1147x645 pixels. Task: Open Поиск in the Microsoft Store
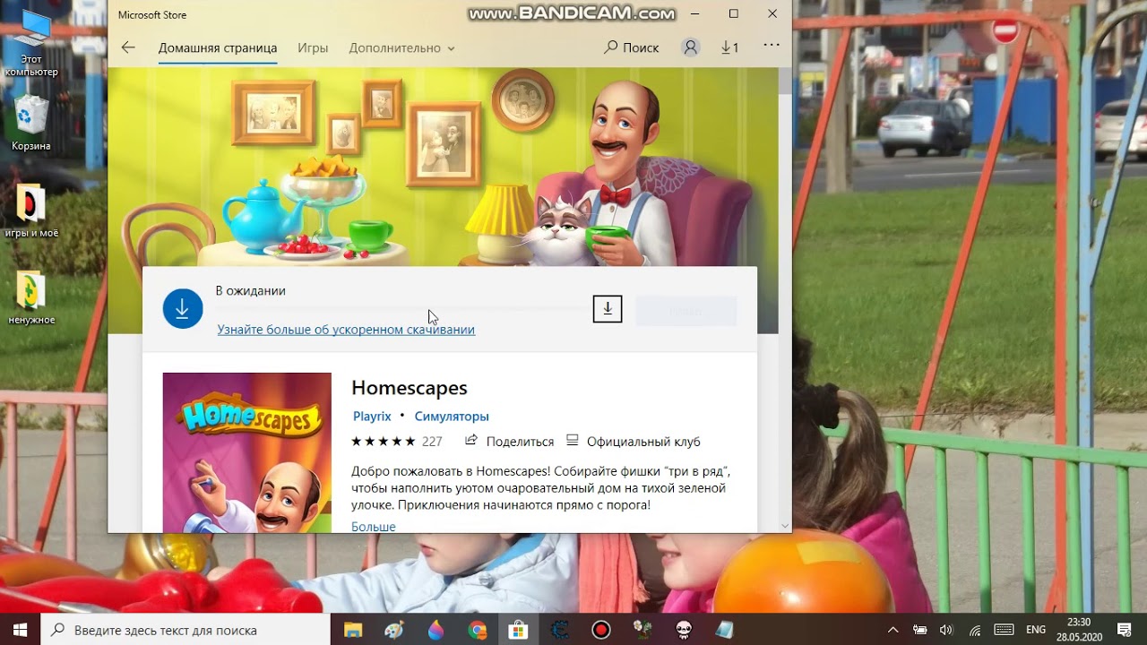click(631, 47)
